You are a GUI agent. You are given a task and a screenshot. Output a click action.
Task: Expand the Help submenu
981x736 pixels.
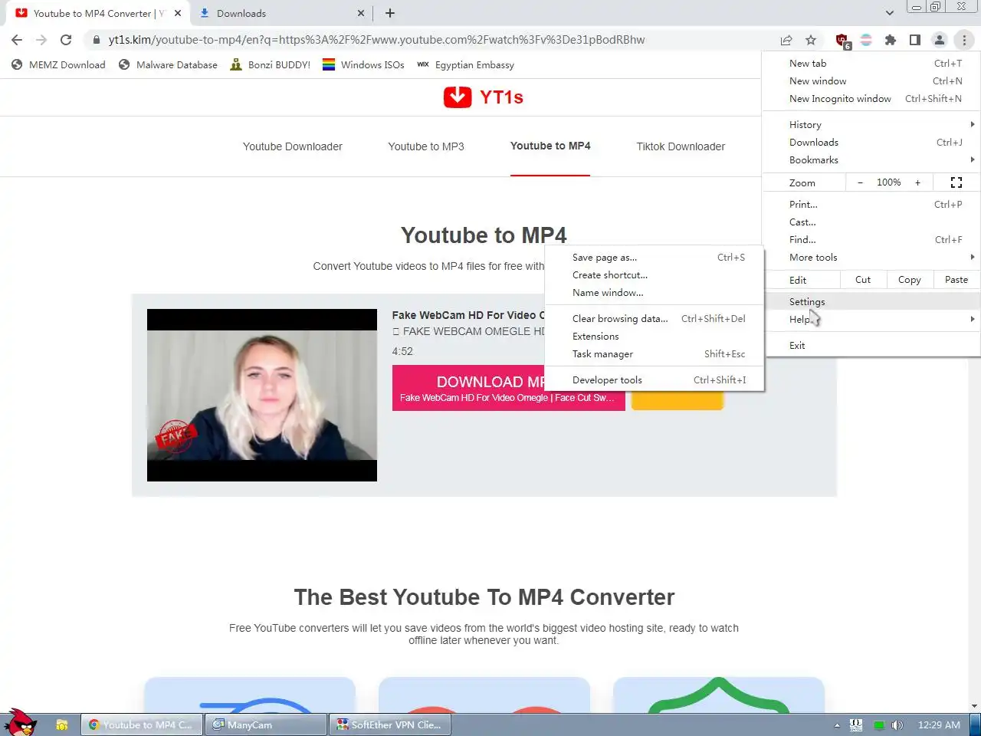(x=871, y=320)
